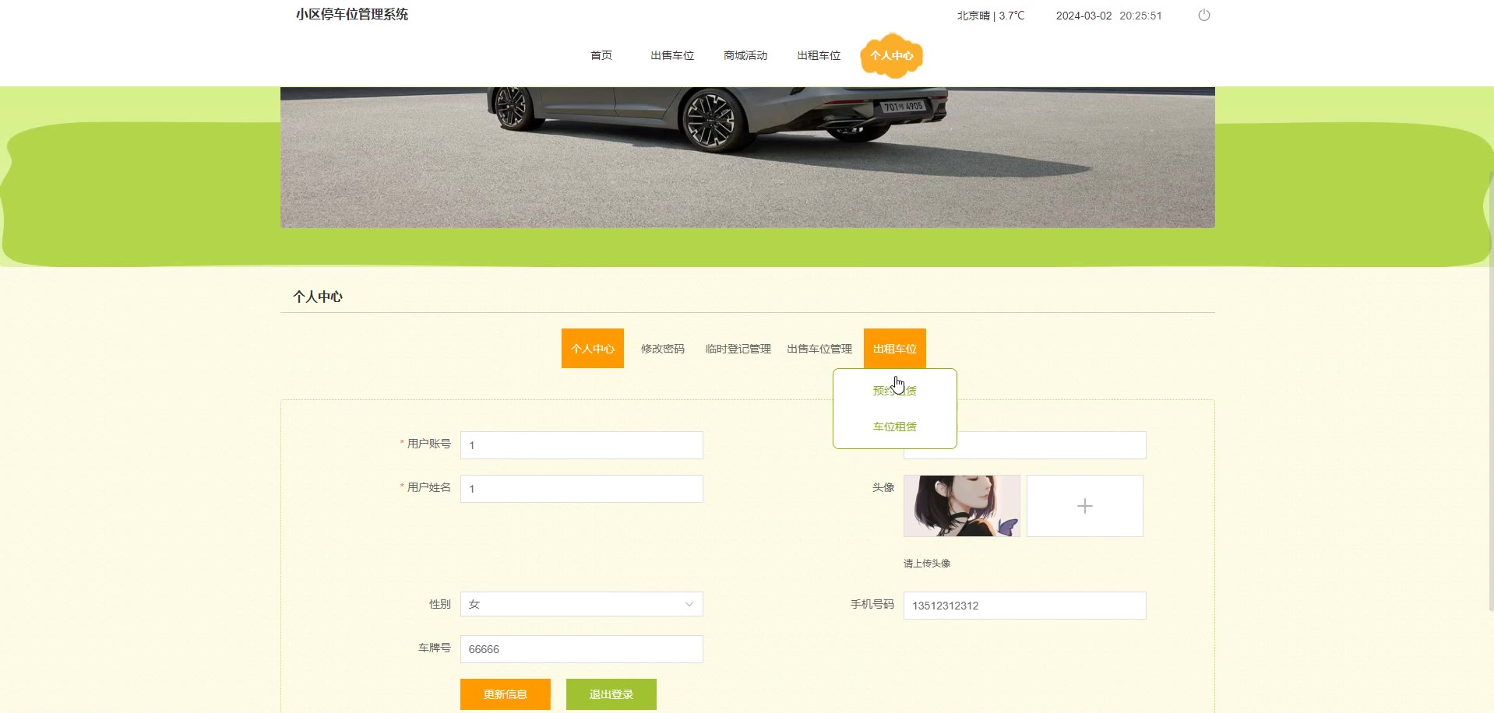Switch to 修改密码 tab
Viewport: 1494px width, 713px height.
pyautogui.click(x=663, y=349)
